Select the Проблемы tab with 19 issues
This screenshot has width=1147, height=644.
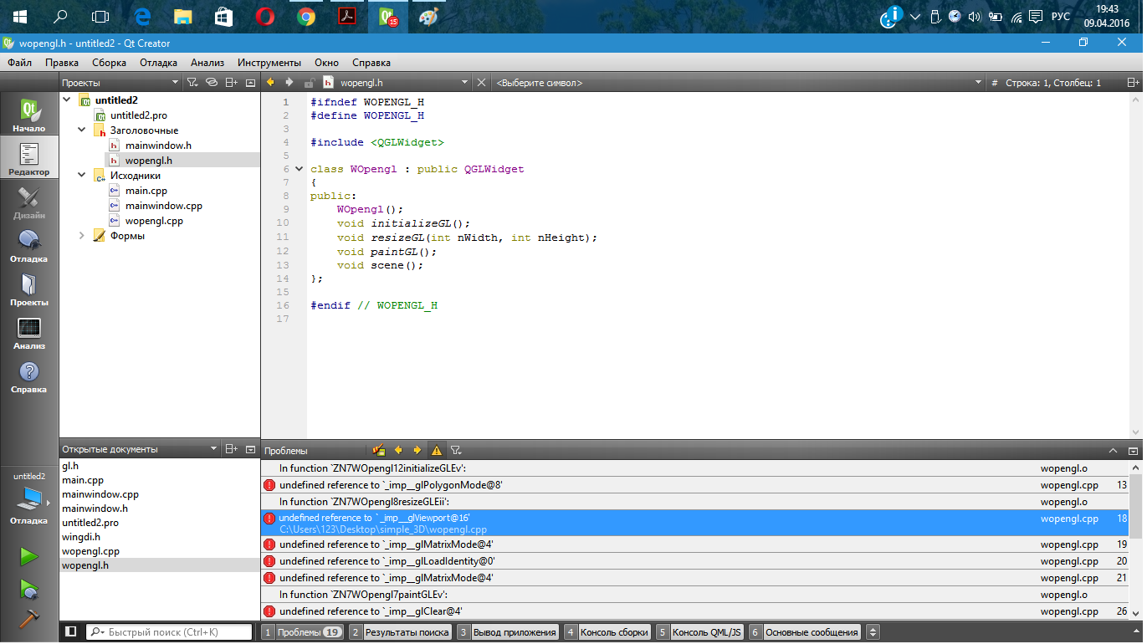click(303, 632)
